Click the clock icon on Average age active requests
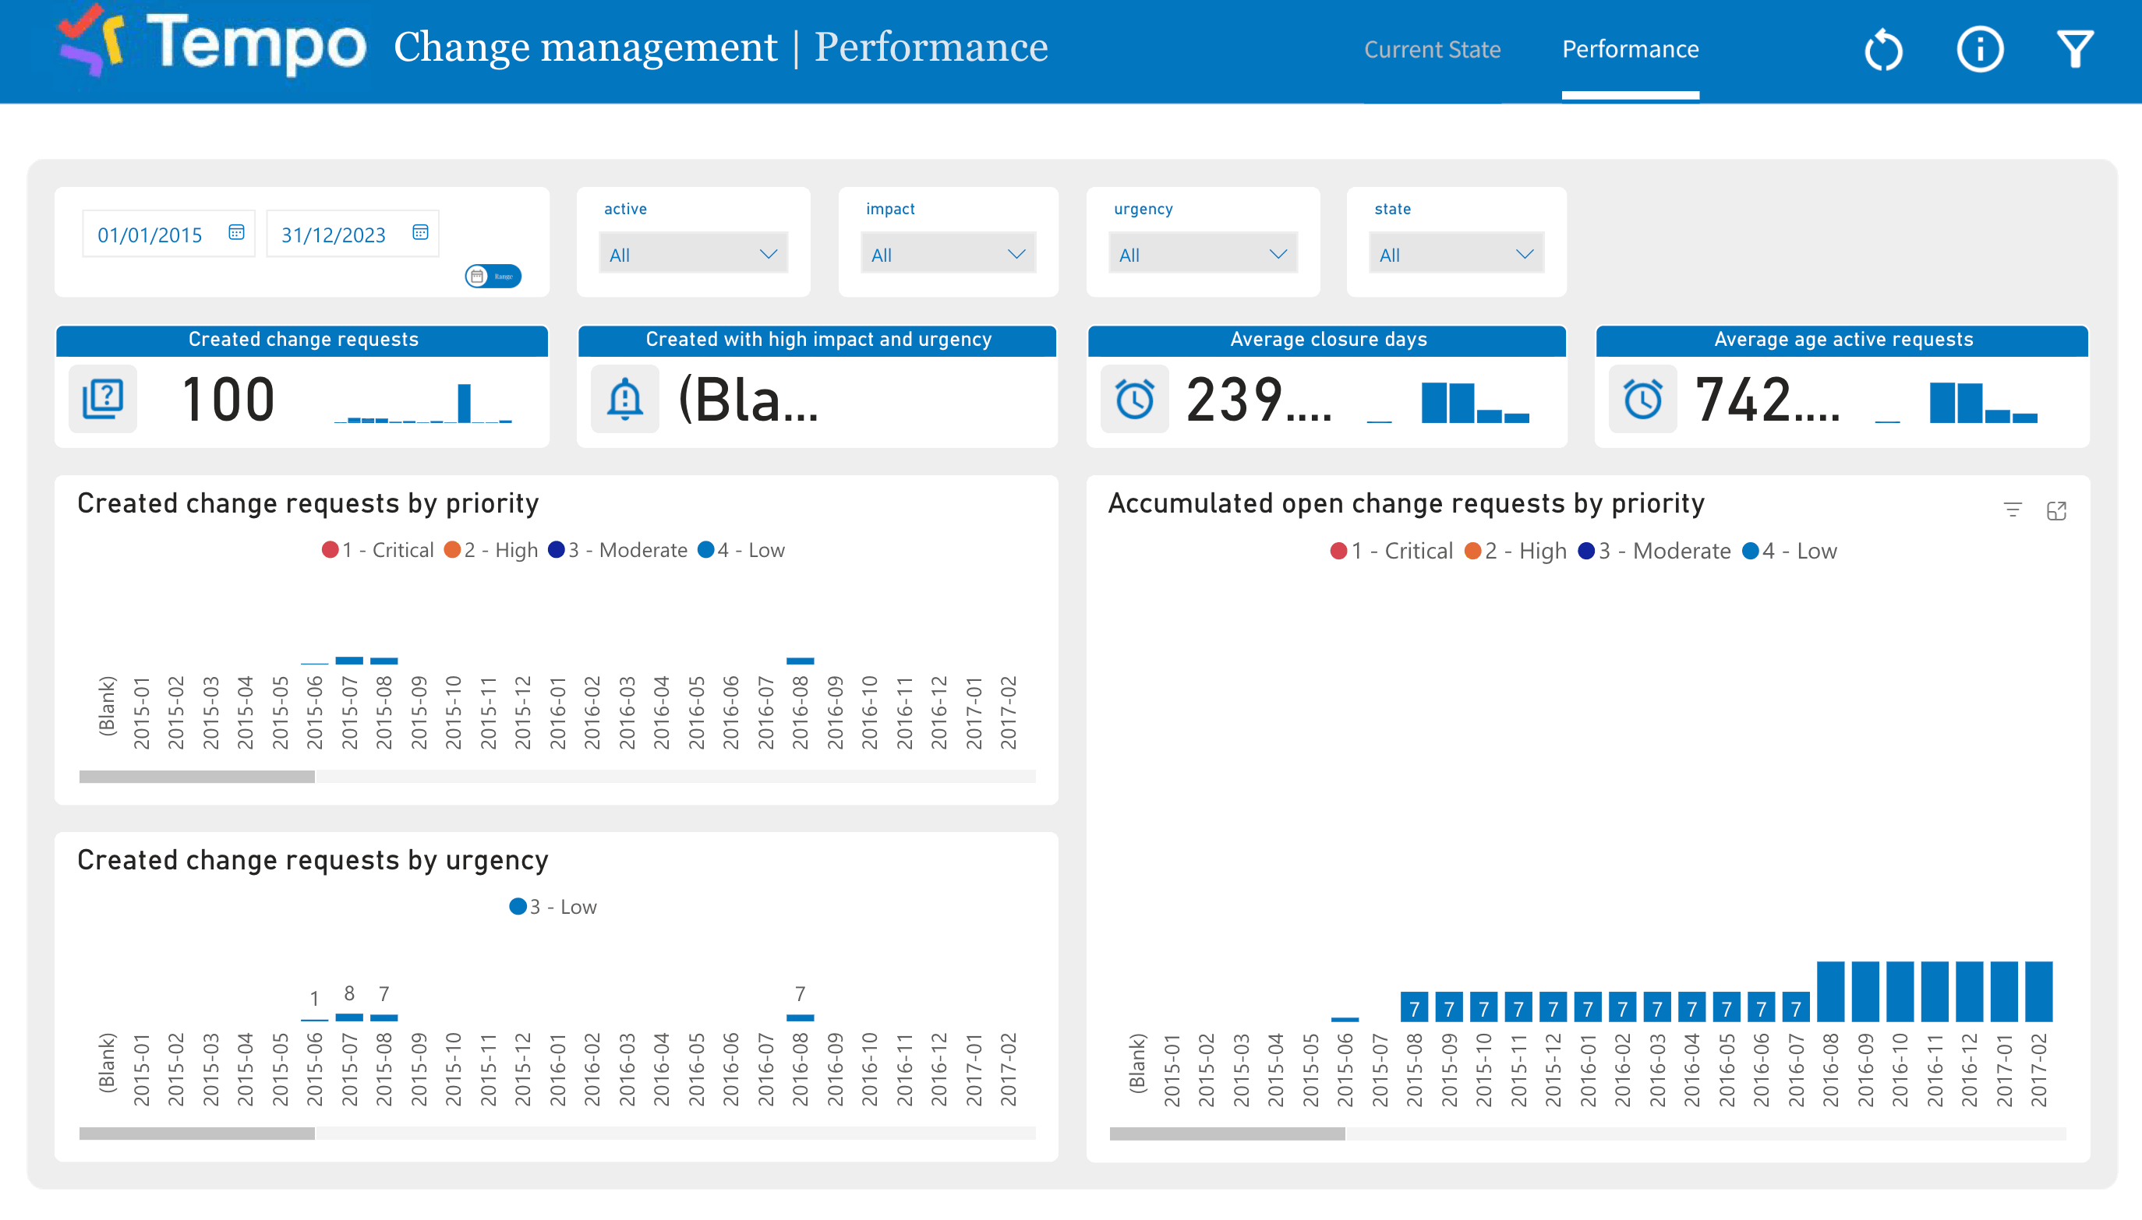Image resolution: width=2142 pixels, height=1220 pixels. pos(1642,400)
